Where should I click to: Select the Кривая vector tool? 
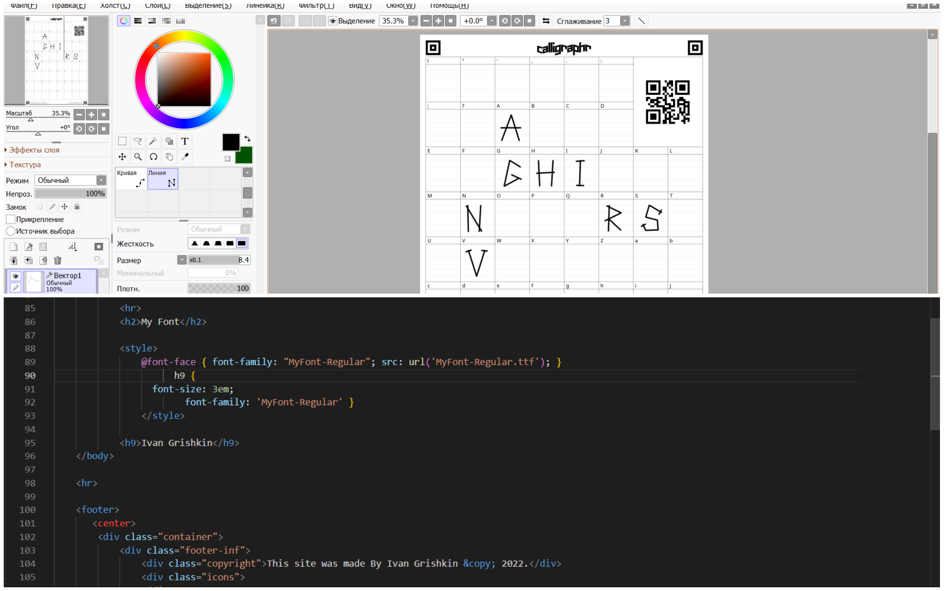(x=131, y=179)
